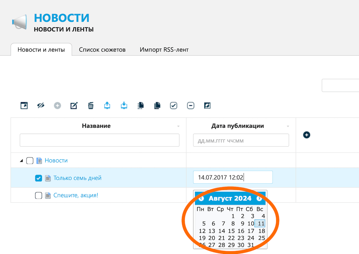This screenshot has width=359, height=254.
Task: Click the invert selection toolbar icon
Action: coord(207,105)
